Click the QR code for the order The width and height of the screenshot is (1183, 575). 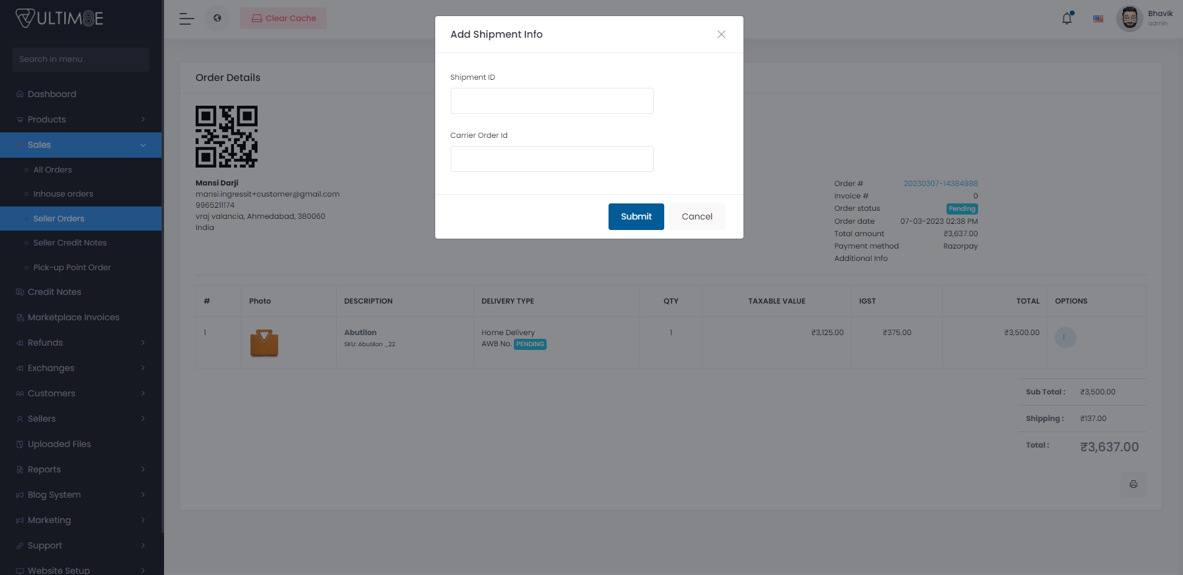pyautogui.click(x=226, y=136)
